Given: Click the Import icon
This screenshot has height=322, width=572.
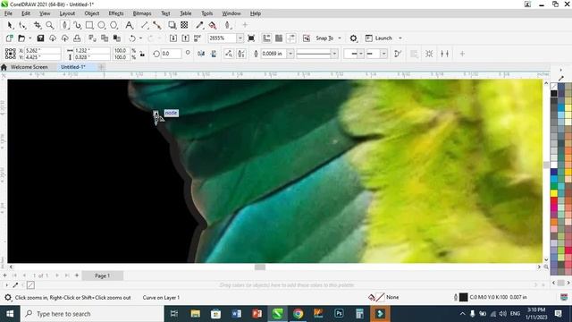Looking at the screenshot, I should tap(173, 38).
